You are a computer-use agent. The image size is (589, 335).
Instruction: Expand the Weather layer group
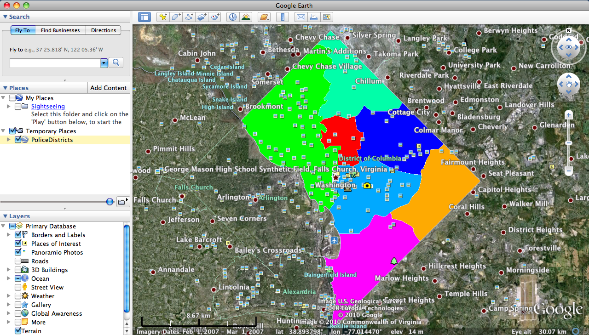point(8,296)
